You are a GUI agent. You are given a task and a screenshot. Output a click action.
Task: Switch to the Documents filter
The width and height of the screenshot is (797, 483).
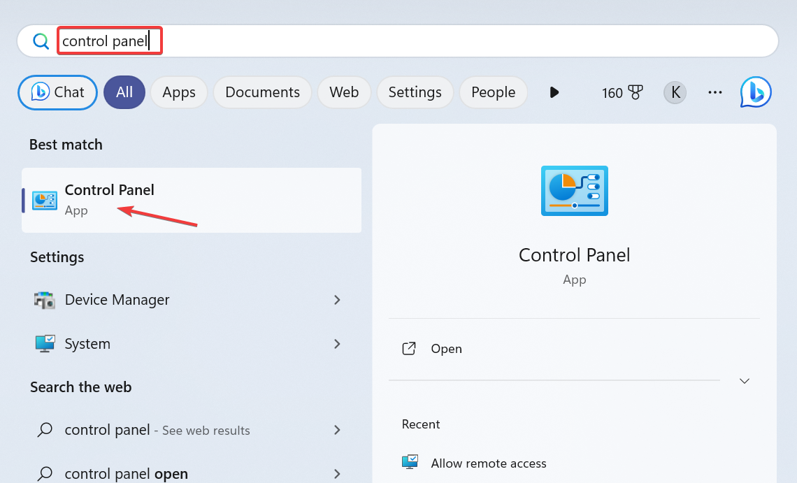(262, 92)
